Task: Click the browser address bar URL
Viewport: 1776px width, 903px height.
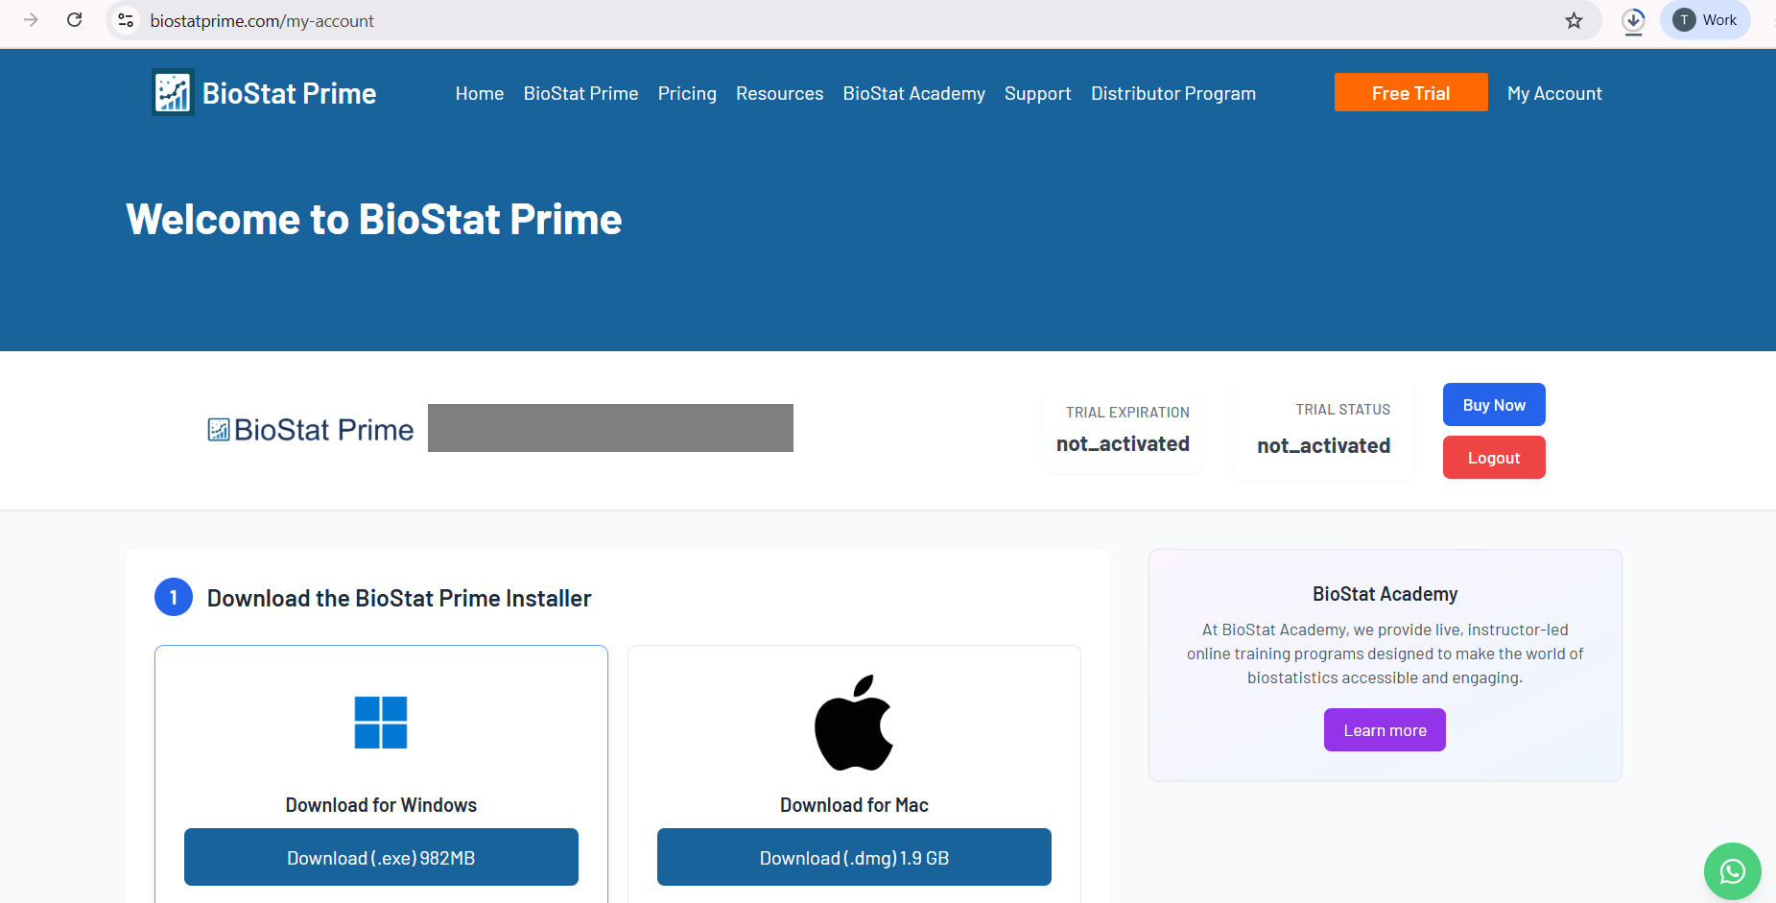Action: pyautogui.click(x=262, y=21)
